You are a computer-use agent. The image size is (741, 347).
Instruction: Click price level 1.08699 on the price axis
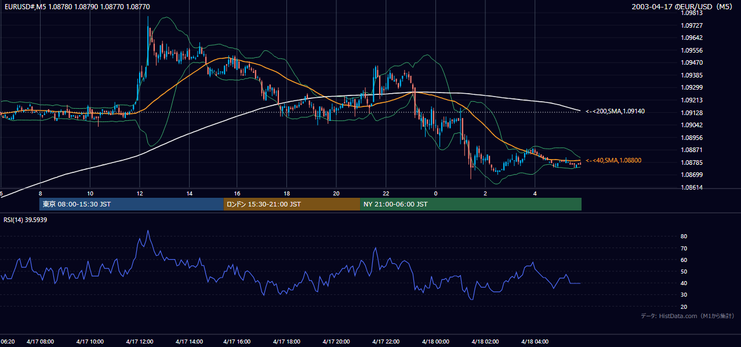(x=693, y=175)
